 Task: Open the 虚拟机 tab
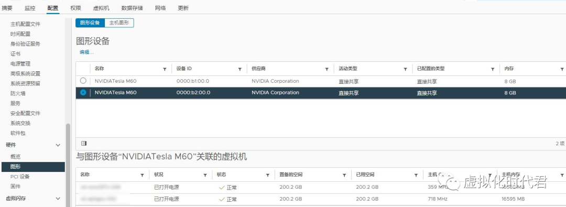pos(101,8)
